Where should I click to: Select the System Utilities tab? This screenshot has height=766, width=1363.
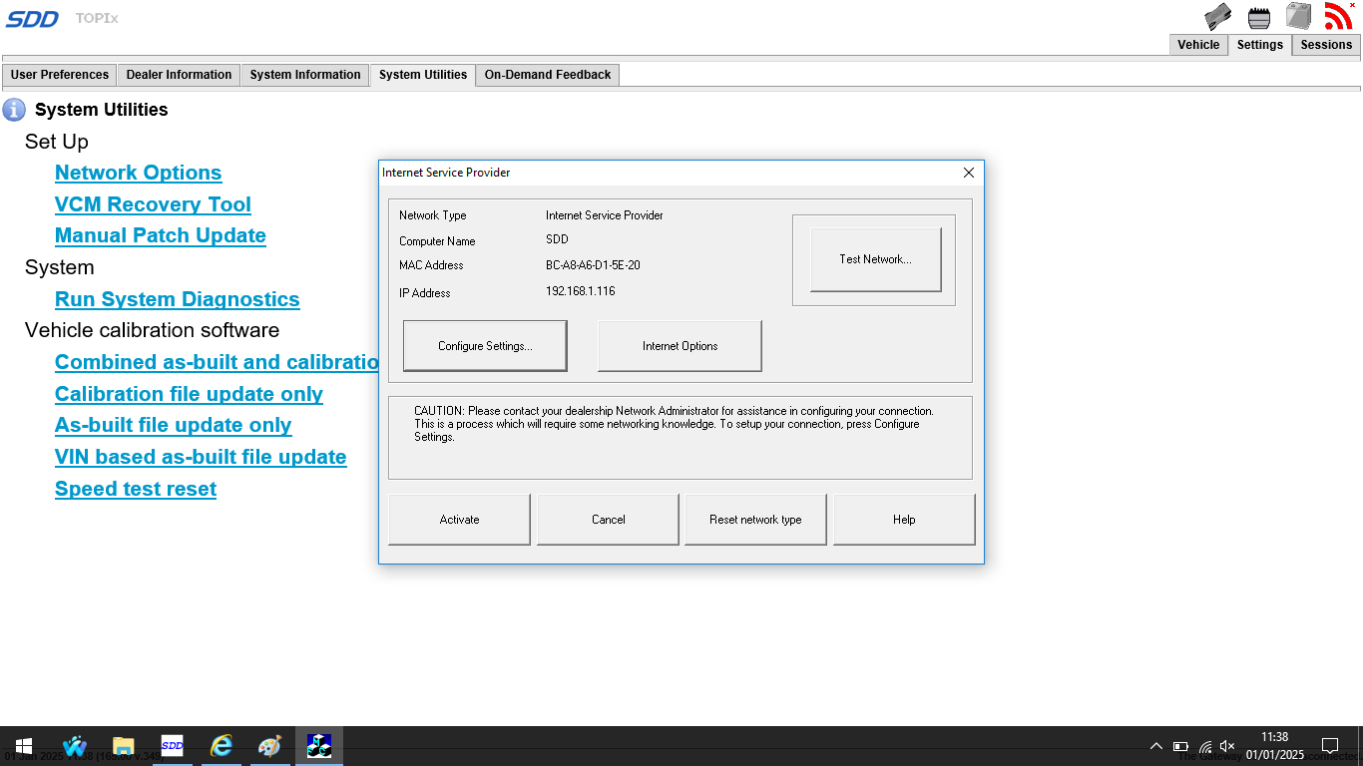422,75
